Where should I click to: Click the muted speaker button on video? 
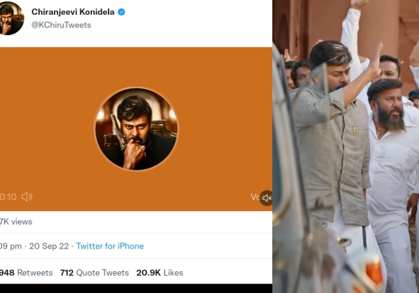tap(266, 198)
